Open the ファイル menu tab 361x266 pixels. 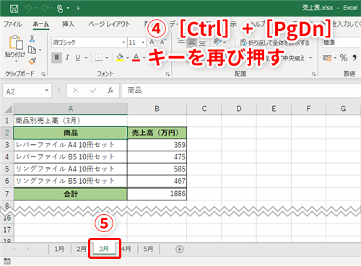[13, 24]
